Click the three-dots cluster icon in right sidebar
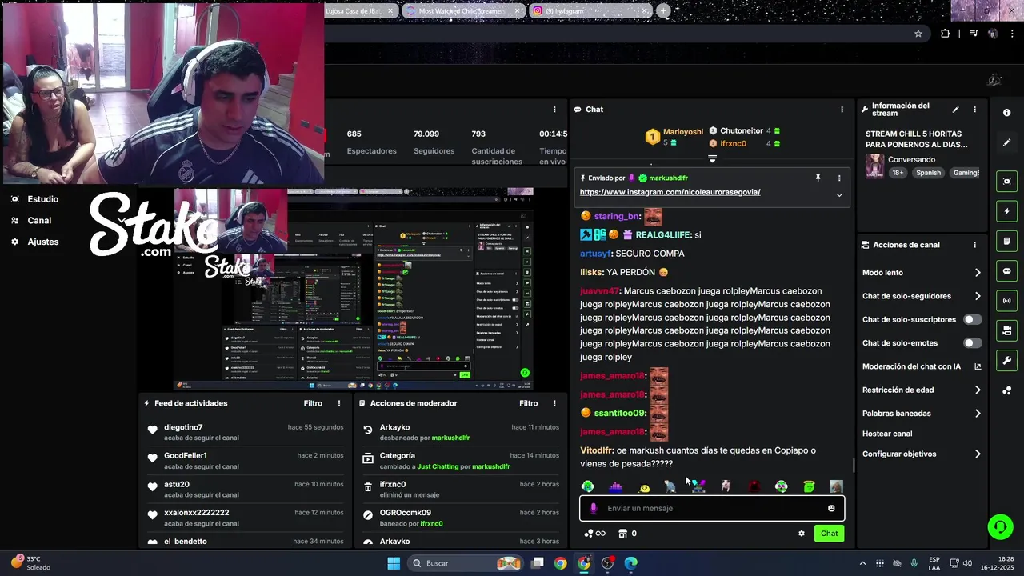1024x576 pixels. point(1006,390)
